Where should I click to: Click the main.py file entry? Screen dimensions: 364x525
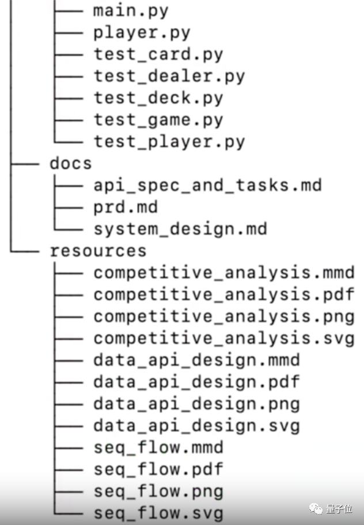[131, 12]
